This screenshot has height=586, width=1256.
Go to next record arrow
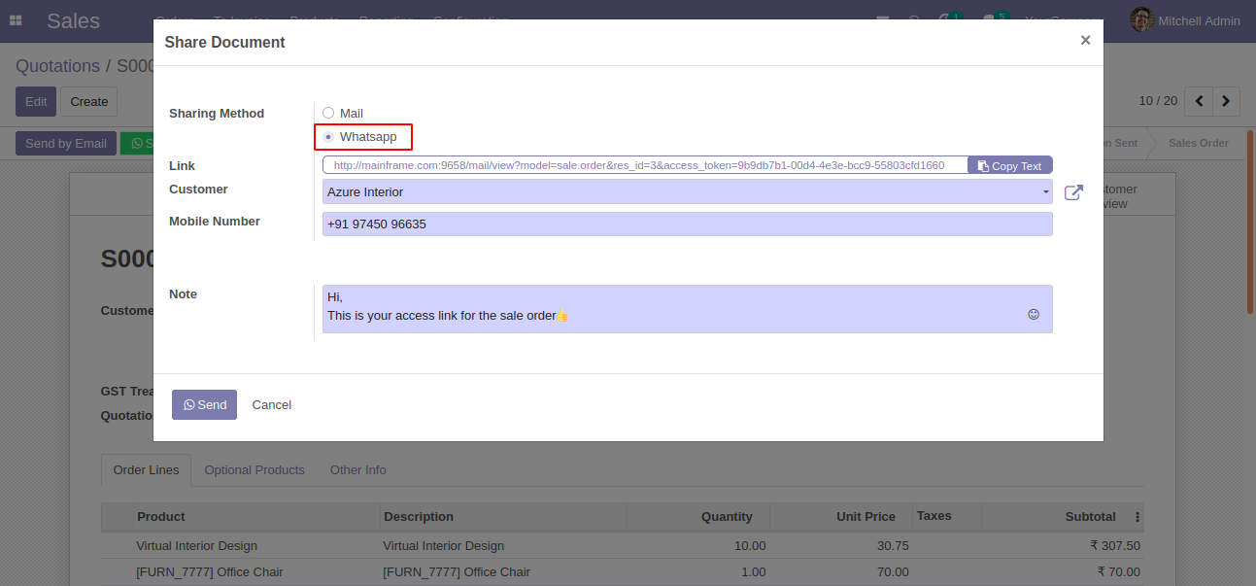coord(1227,101)
